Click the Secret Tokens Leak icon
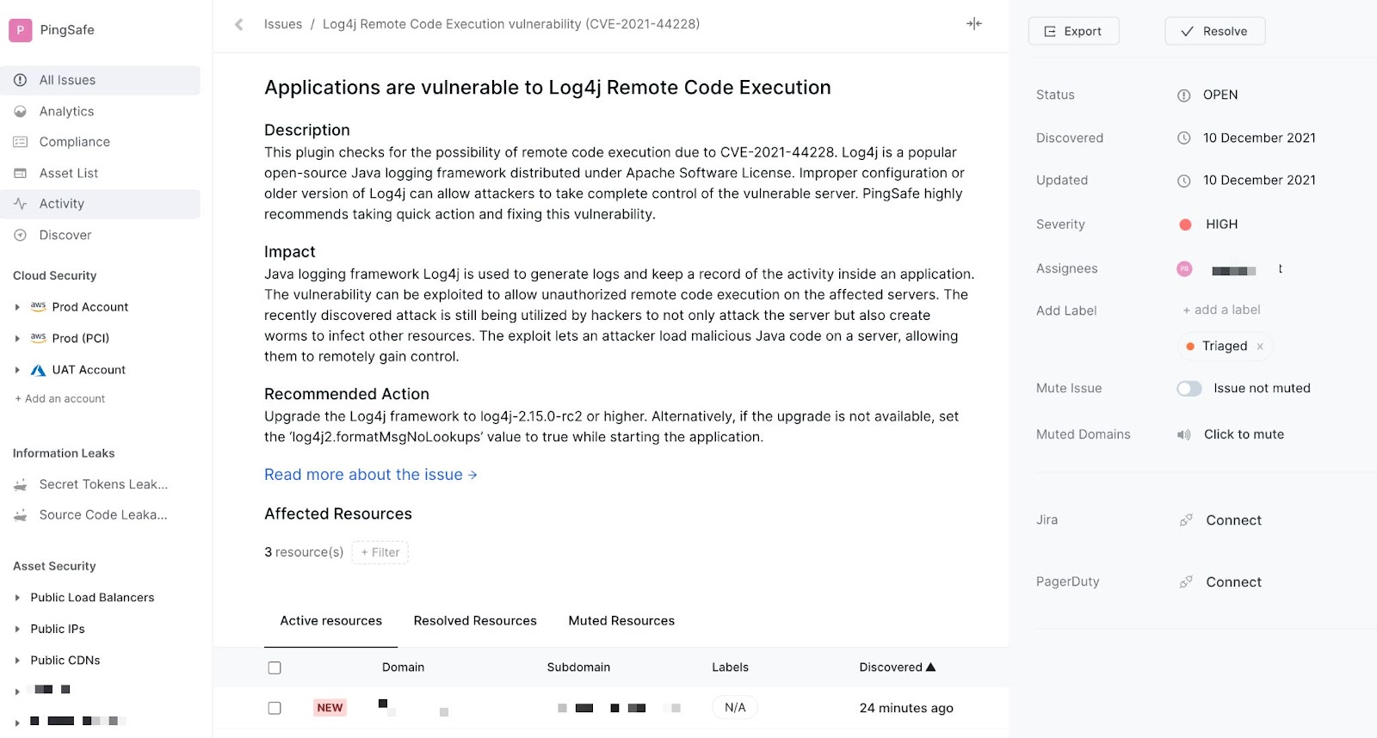The width and height of the screenshot is (1377, 738). pos(21,485)
